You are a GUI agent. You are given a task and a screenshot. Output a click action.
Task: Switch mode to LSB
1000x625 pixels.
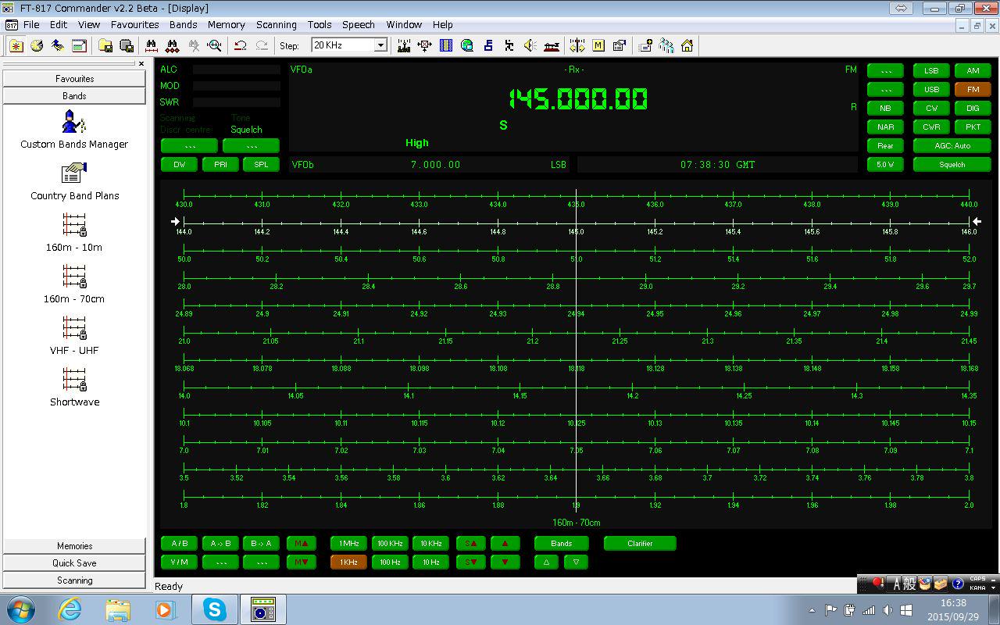pos(931,71)
